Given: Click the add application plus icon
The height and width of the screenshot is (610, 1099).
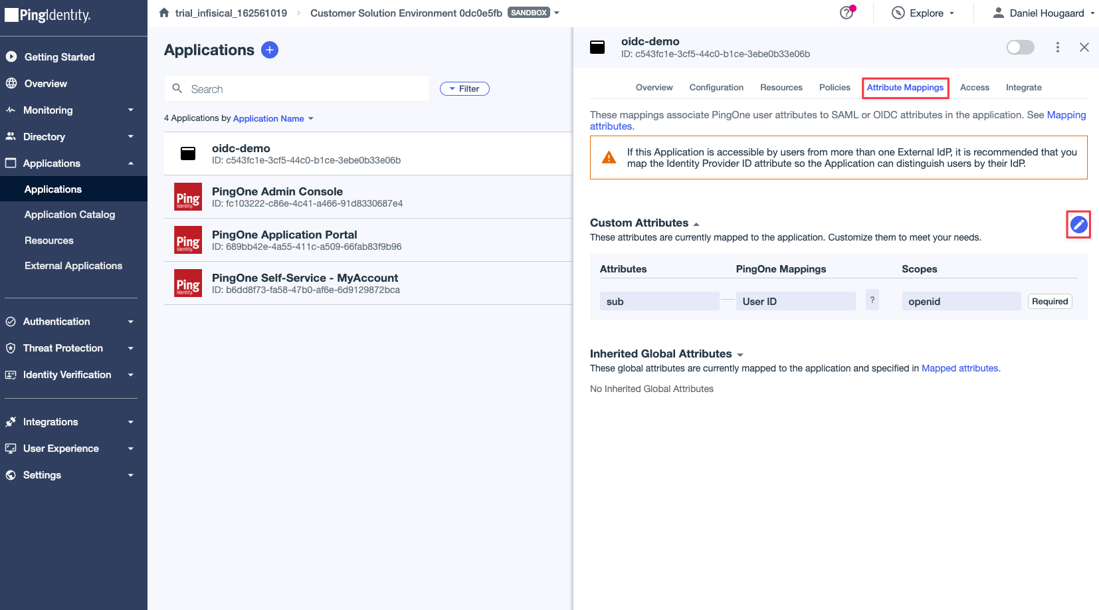Looking at the screenshot, I should [270, 50].
